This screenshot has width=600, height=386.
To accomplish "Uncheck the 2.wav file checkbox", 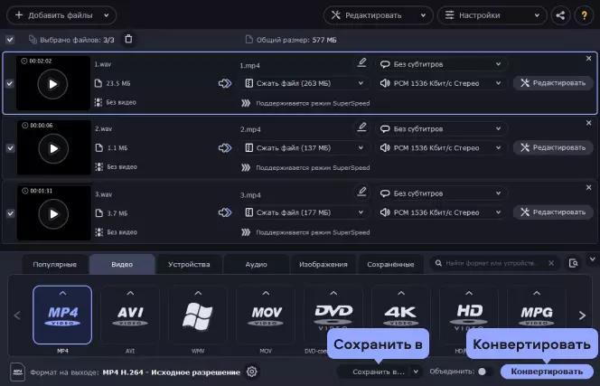I will click(10, 148).
